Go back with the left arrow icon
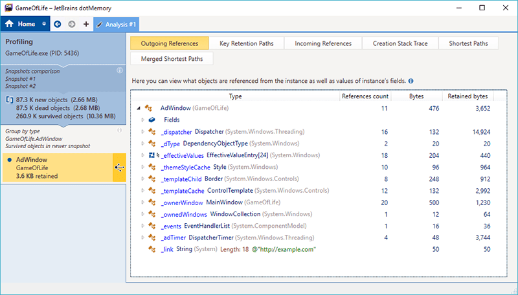 pos(58,24)
